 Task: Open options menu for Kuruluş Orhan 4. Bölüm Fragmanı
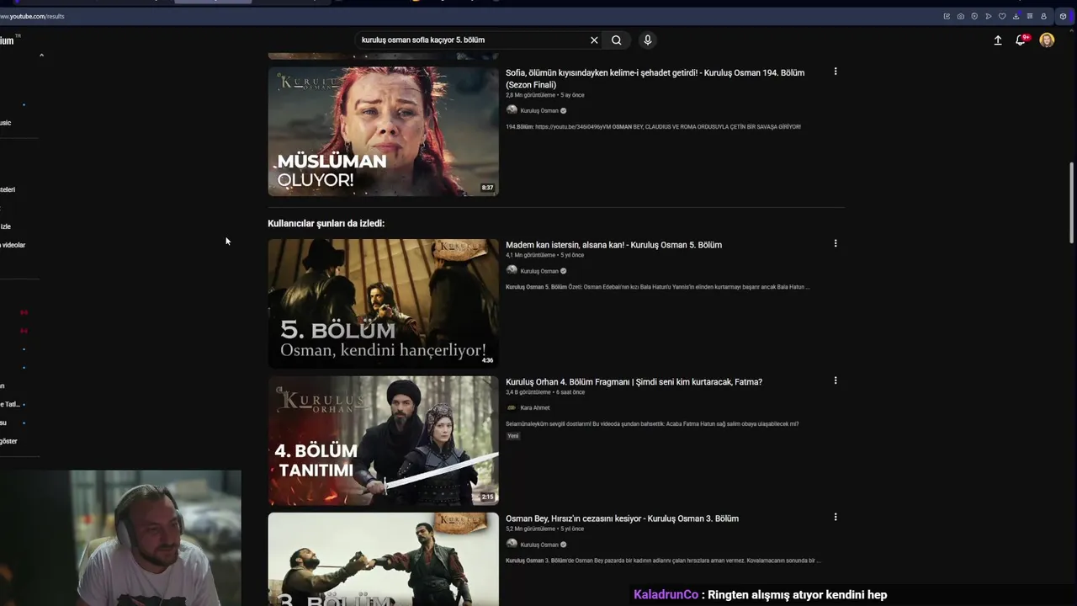[x=836, y=380]
